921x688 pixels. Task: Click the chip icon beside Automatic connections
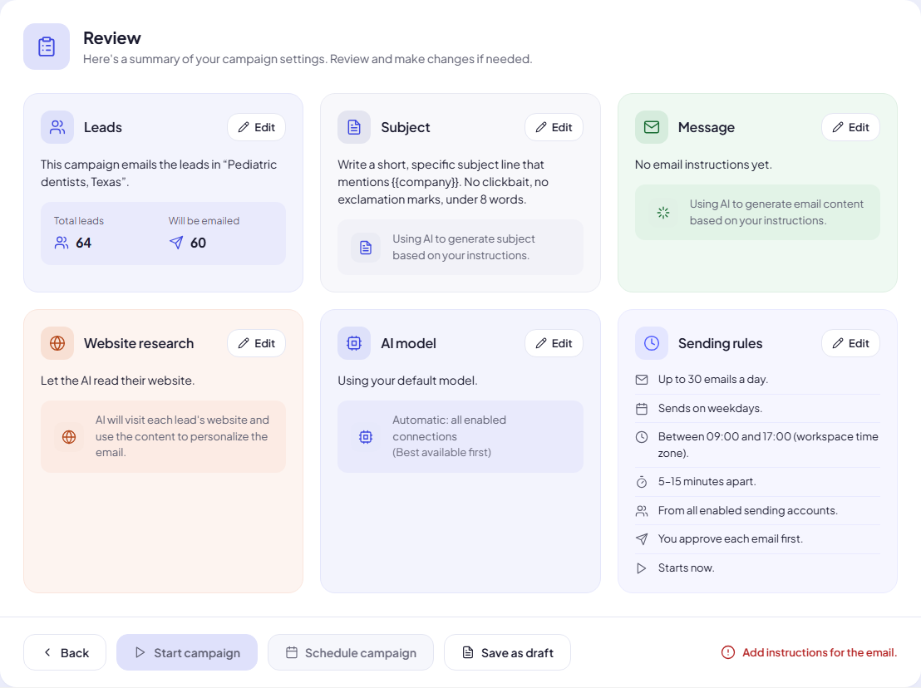coord(366,437)
